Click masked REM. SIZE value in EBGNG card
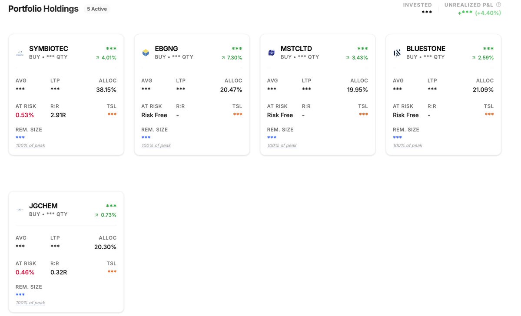This screenshot has height=316, width=521. 146,138
